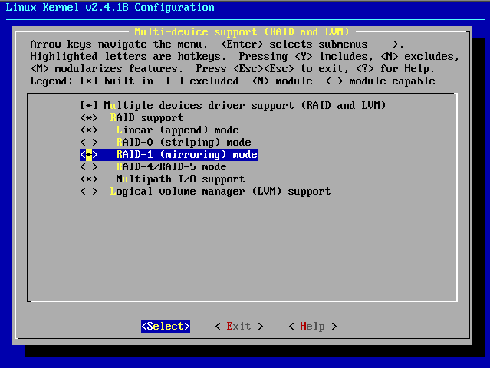Select the 'Multiple devices driver support' entry
The height and width of the screenshot is (368, 490).
245,106
